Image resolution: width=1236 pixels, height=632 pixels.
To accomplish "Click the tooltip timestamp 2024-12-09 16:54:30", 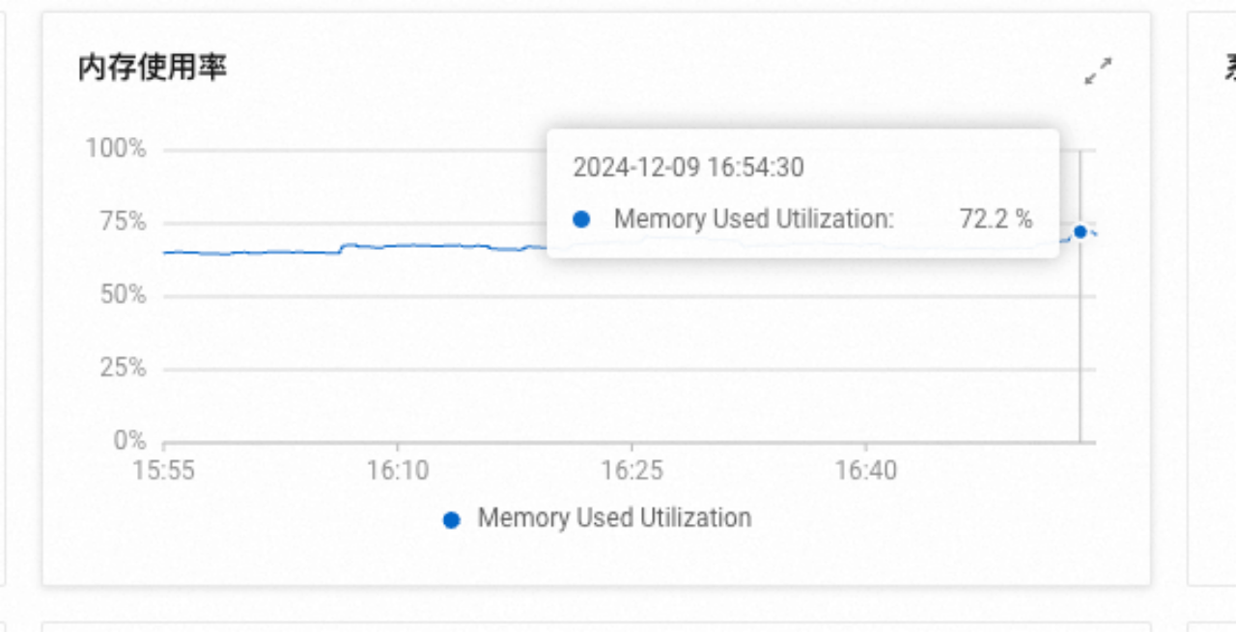I will tap(688, 167).
